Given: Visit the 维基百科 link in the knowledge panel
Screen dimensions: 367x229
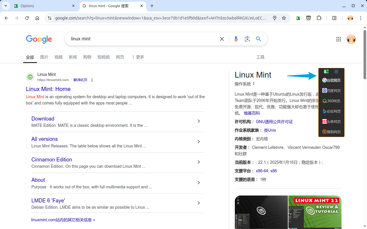Looking at the screenshot, I should 252,113.
